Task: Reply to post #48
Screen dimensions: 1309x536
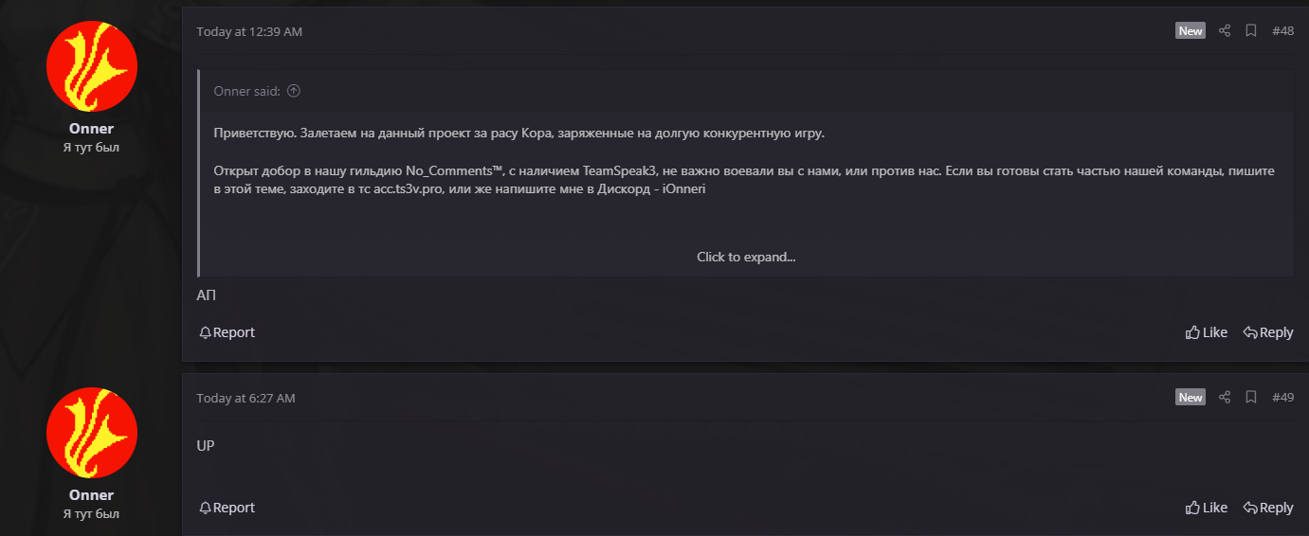Action: pyautogui.click(x=1268, y=332)
